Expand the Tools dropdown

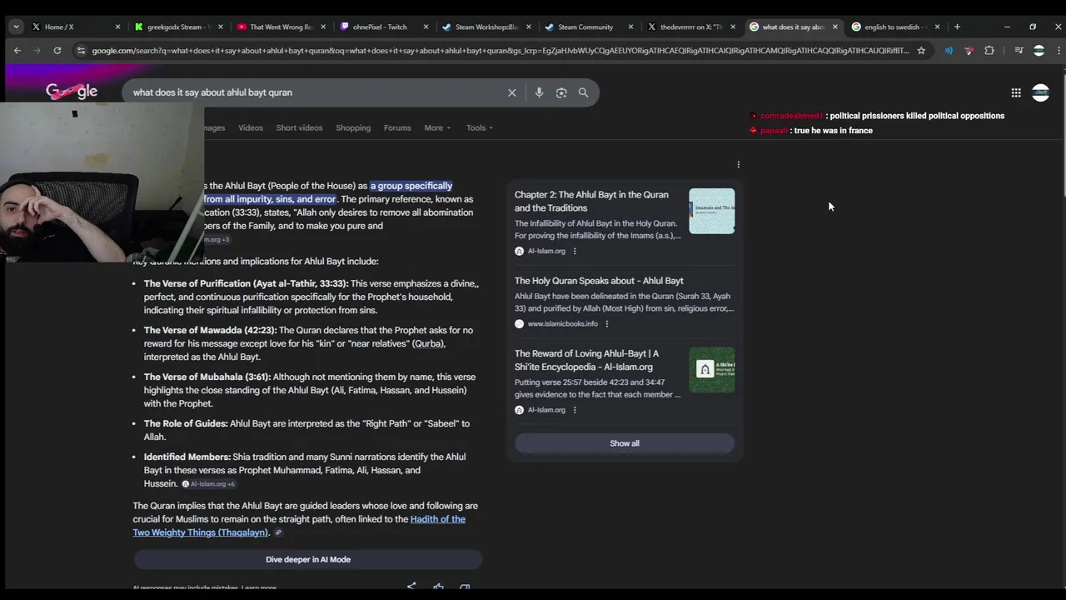coord(480,127)
